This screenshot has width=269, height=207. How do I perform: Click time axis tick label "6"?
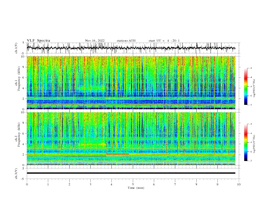point(154,184)
